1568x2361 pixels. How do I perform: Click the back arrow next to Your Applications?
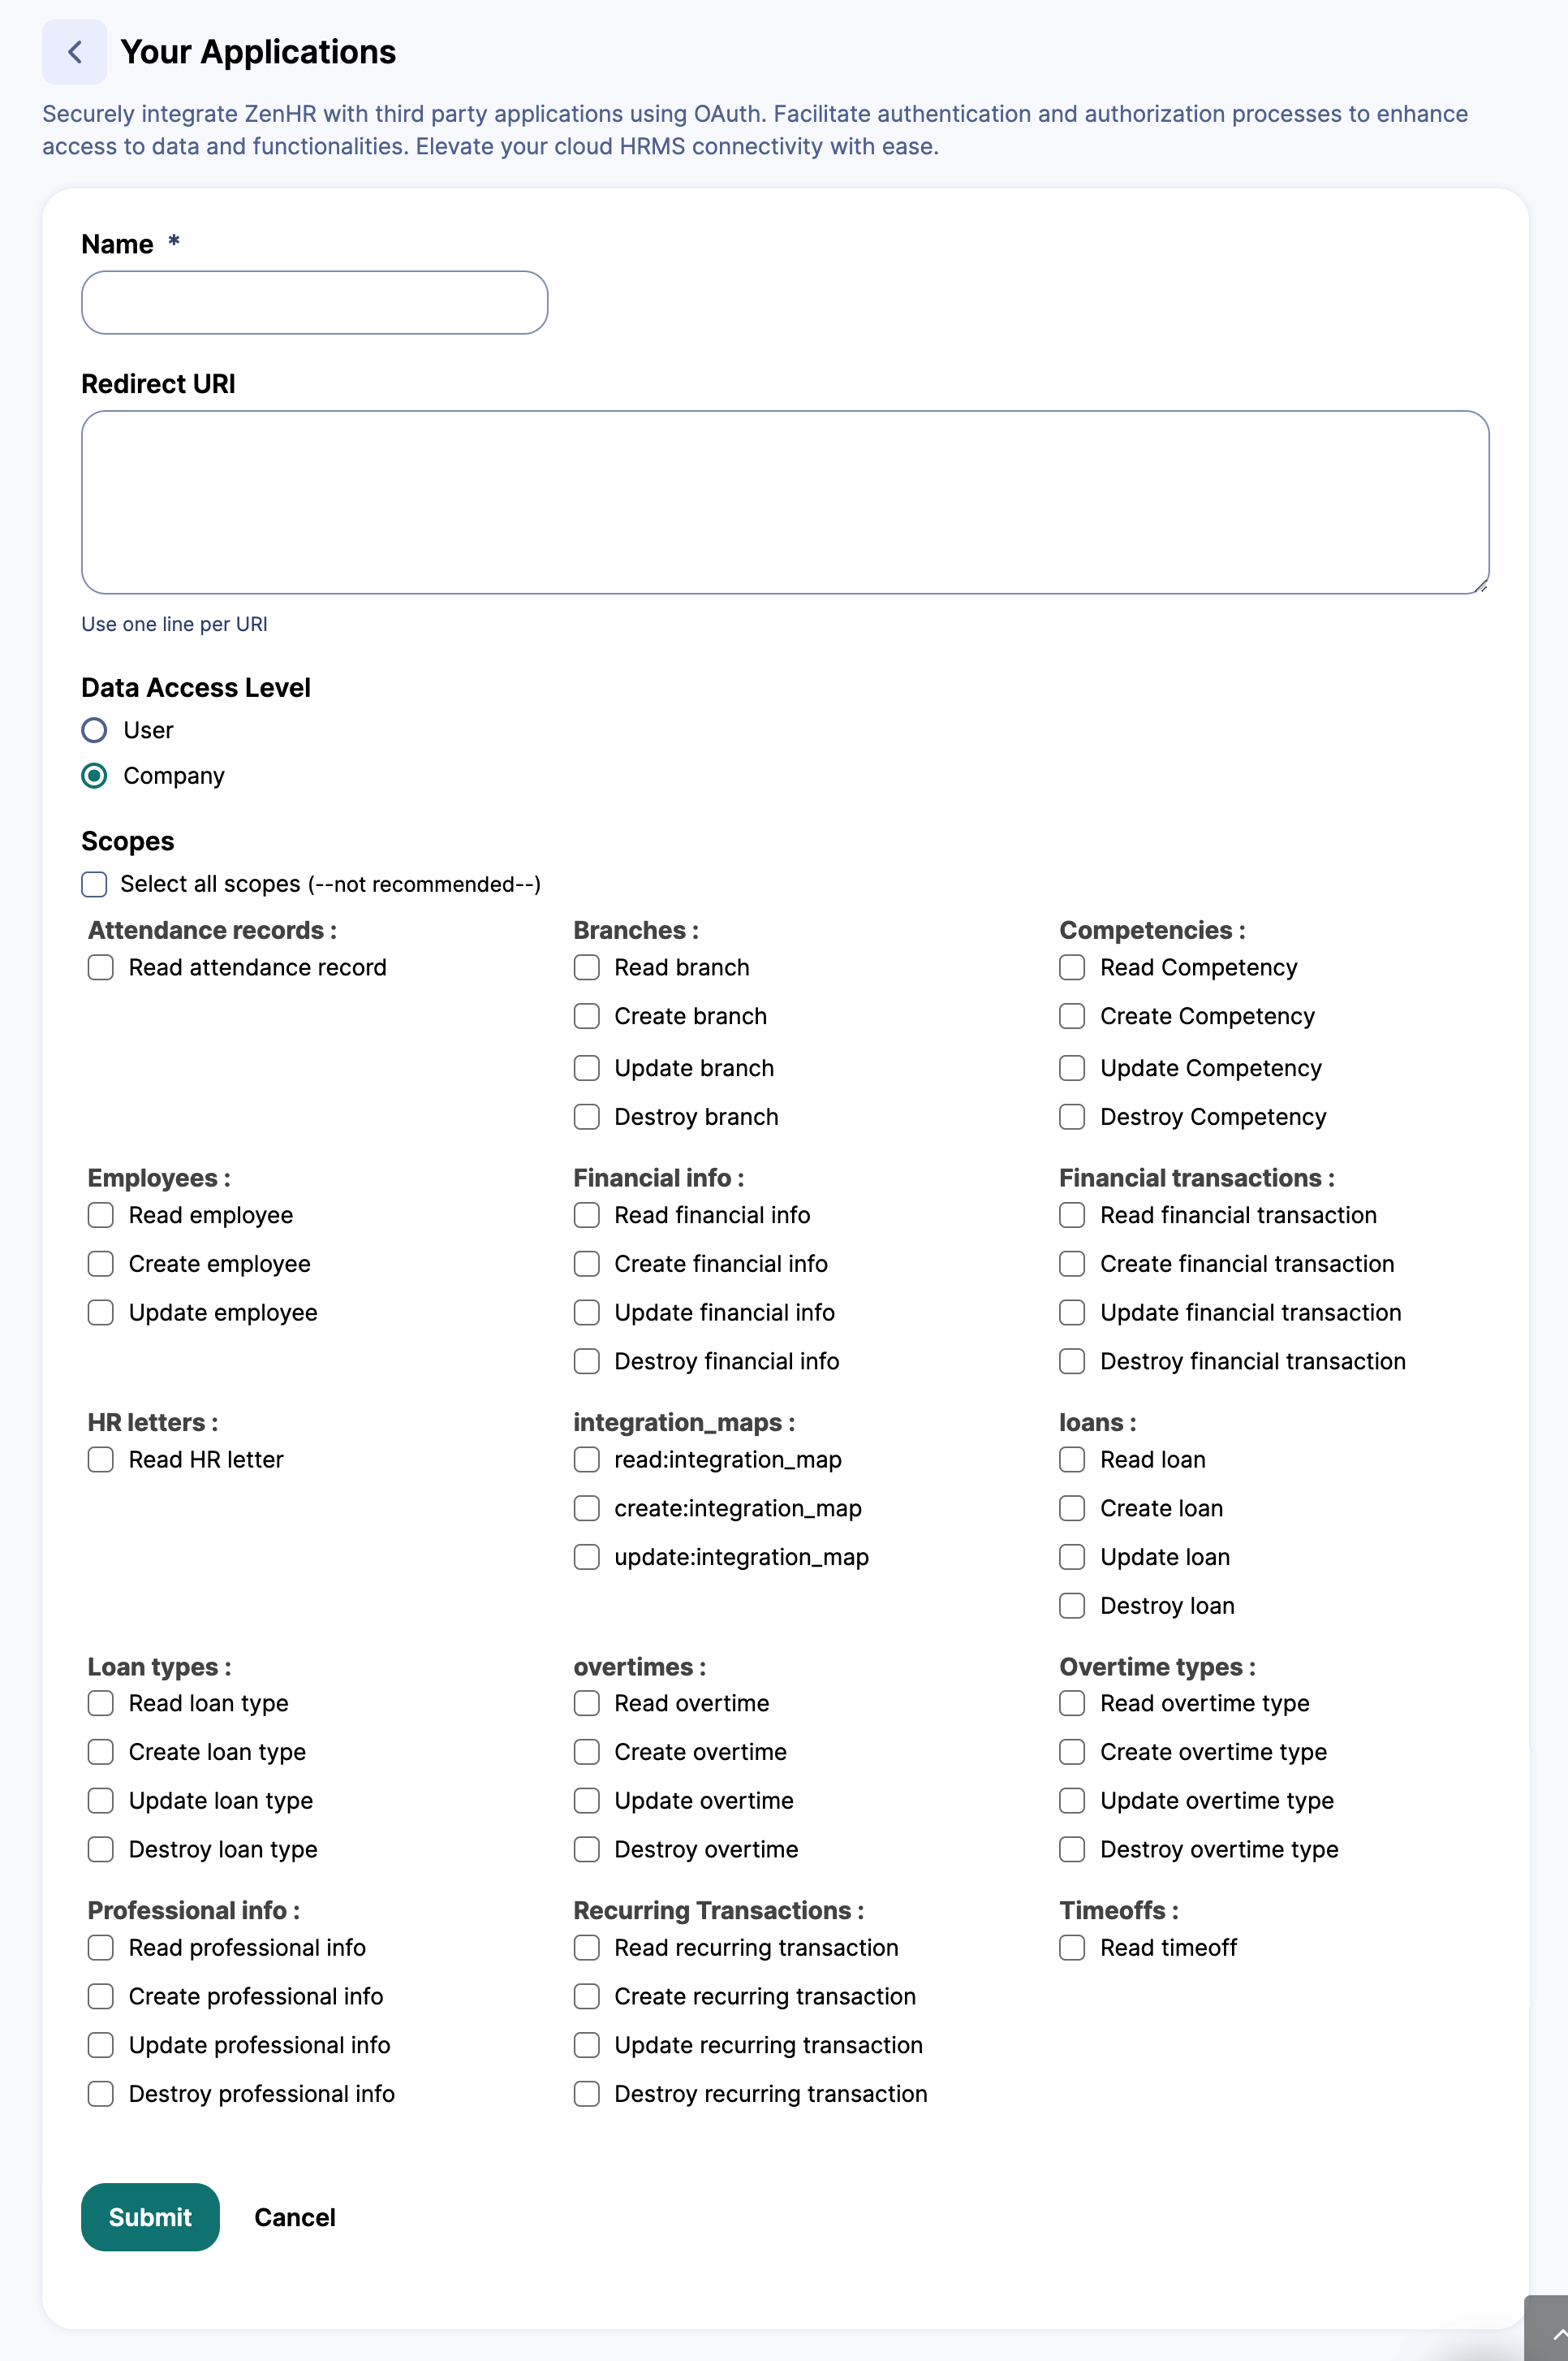point(74,51)
